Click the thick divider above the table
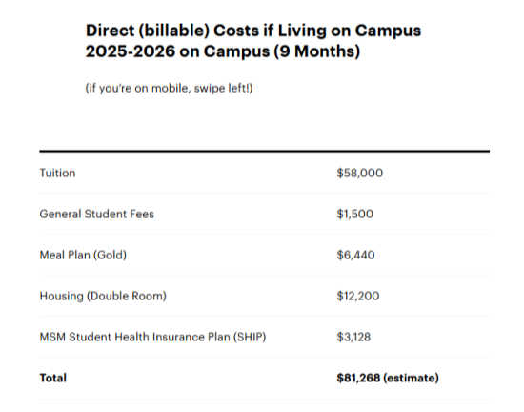Image resolution: width=524 pixels, height=412 pixels. (x=264, y=151)
